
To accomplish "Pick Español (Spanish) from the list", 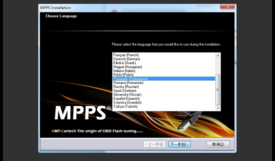I will [164, 98].
